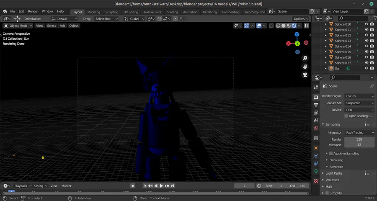The image size is (377, 201).
Task: Click the zoom magnifier viewport gizmo
Action: click(305, 58)
